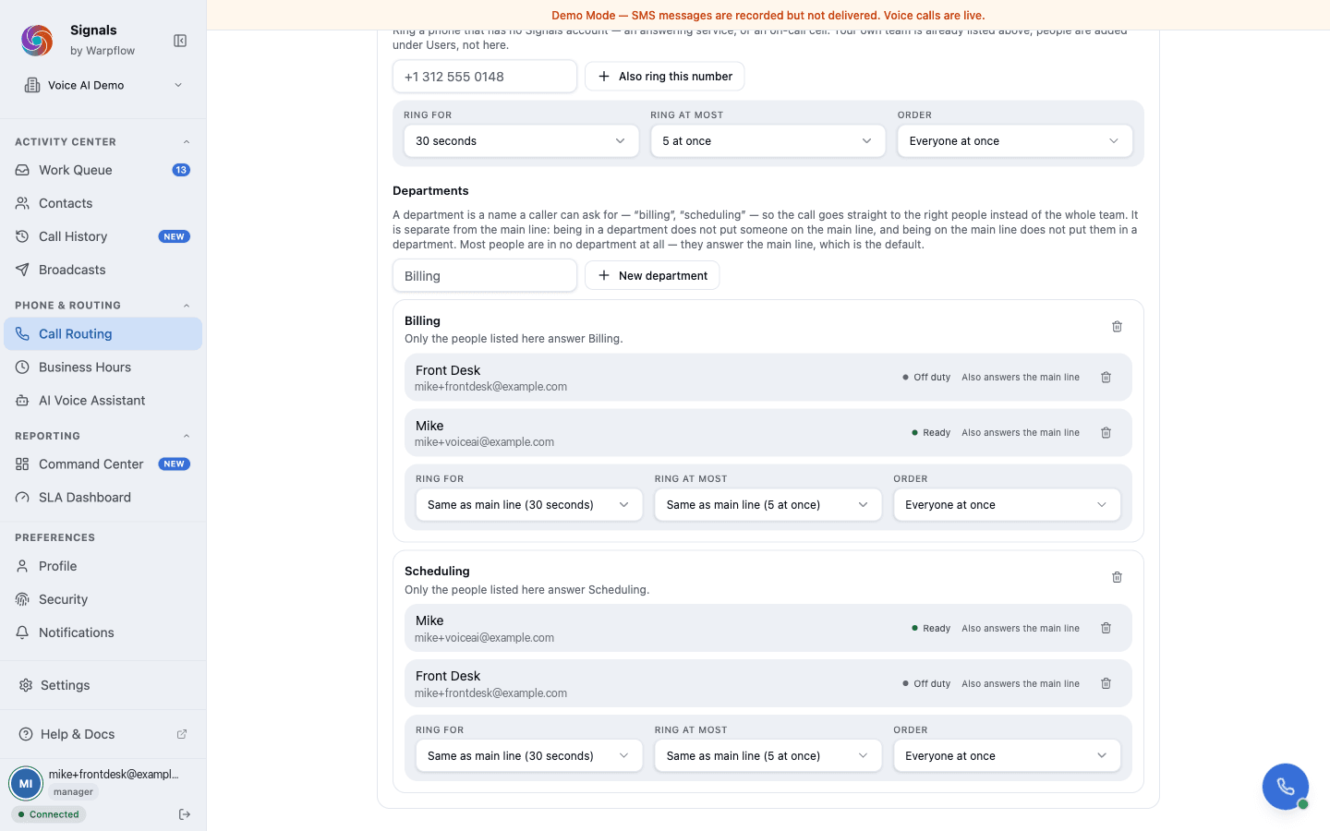Open main line 30 seconds ring dropdown
The height and width of the screenshot is (831, 1330).
click(521, 141)
